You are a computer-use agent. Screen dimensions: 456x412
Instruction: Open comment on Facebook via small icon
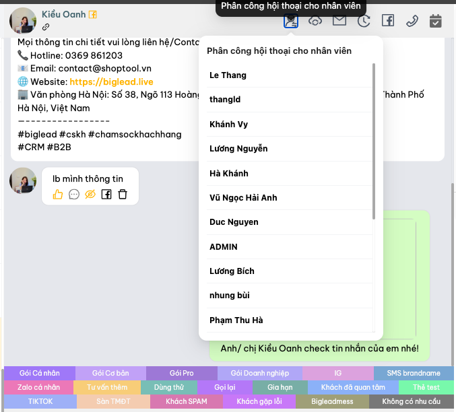click(106, 194)
